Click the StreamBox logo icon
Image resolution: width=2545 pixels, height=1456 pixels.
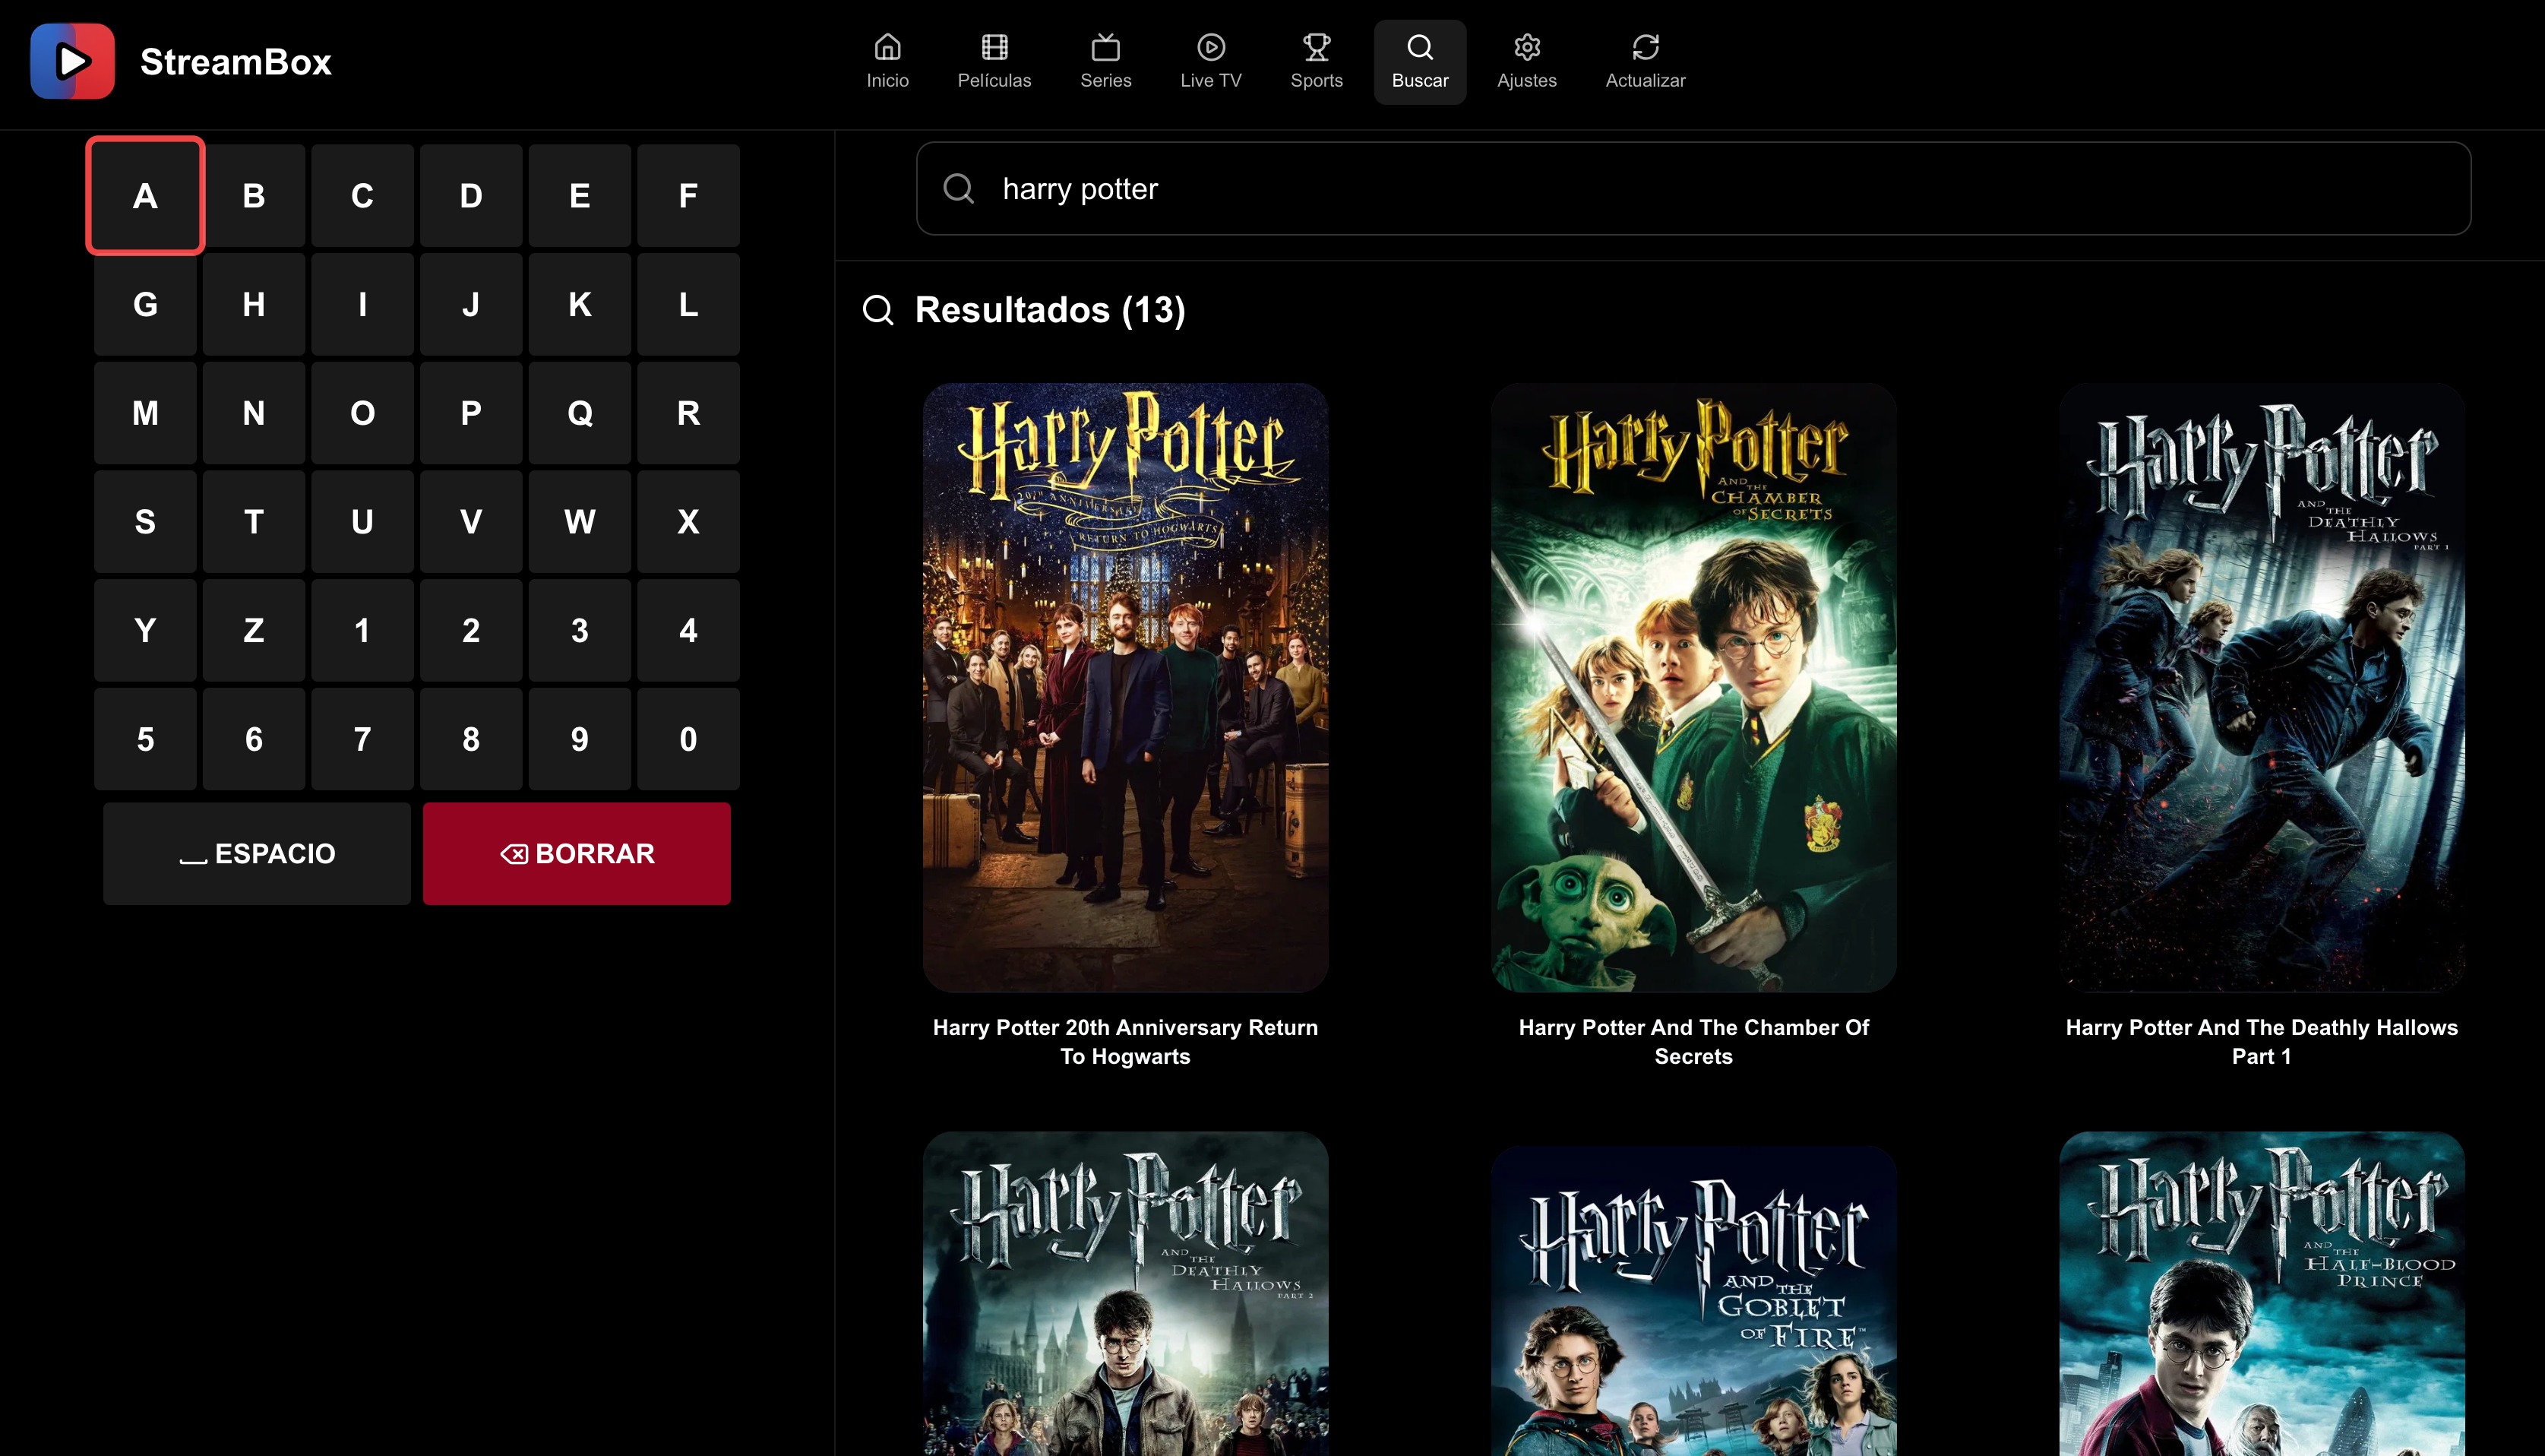pos(72,61)
